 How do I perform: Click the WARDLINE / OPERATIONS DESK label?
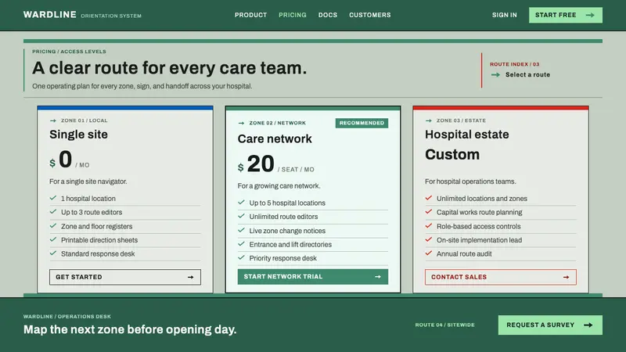pyautogui.click(x=67, y=317)
